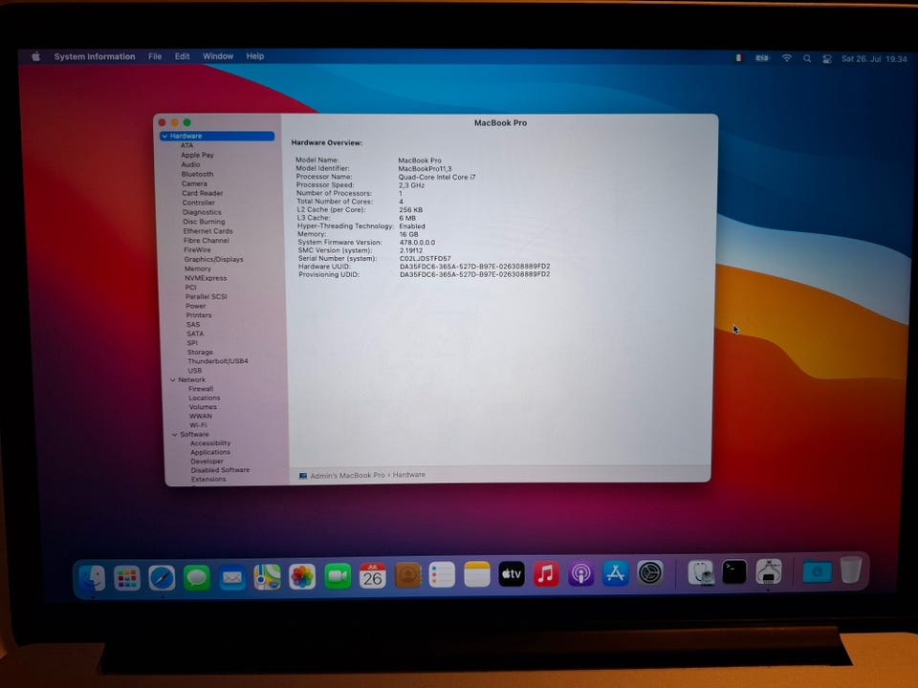The image size is (918, 688).
Task: Click the Model Identifier value MacBookPro11,3
Action: [x=425, y=168]
